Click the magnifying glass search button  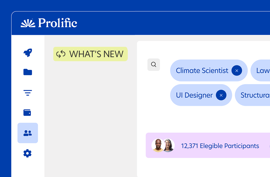(x=154, y=65)
